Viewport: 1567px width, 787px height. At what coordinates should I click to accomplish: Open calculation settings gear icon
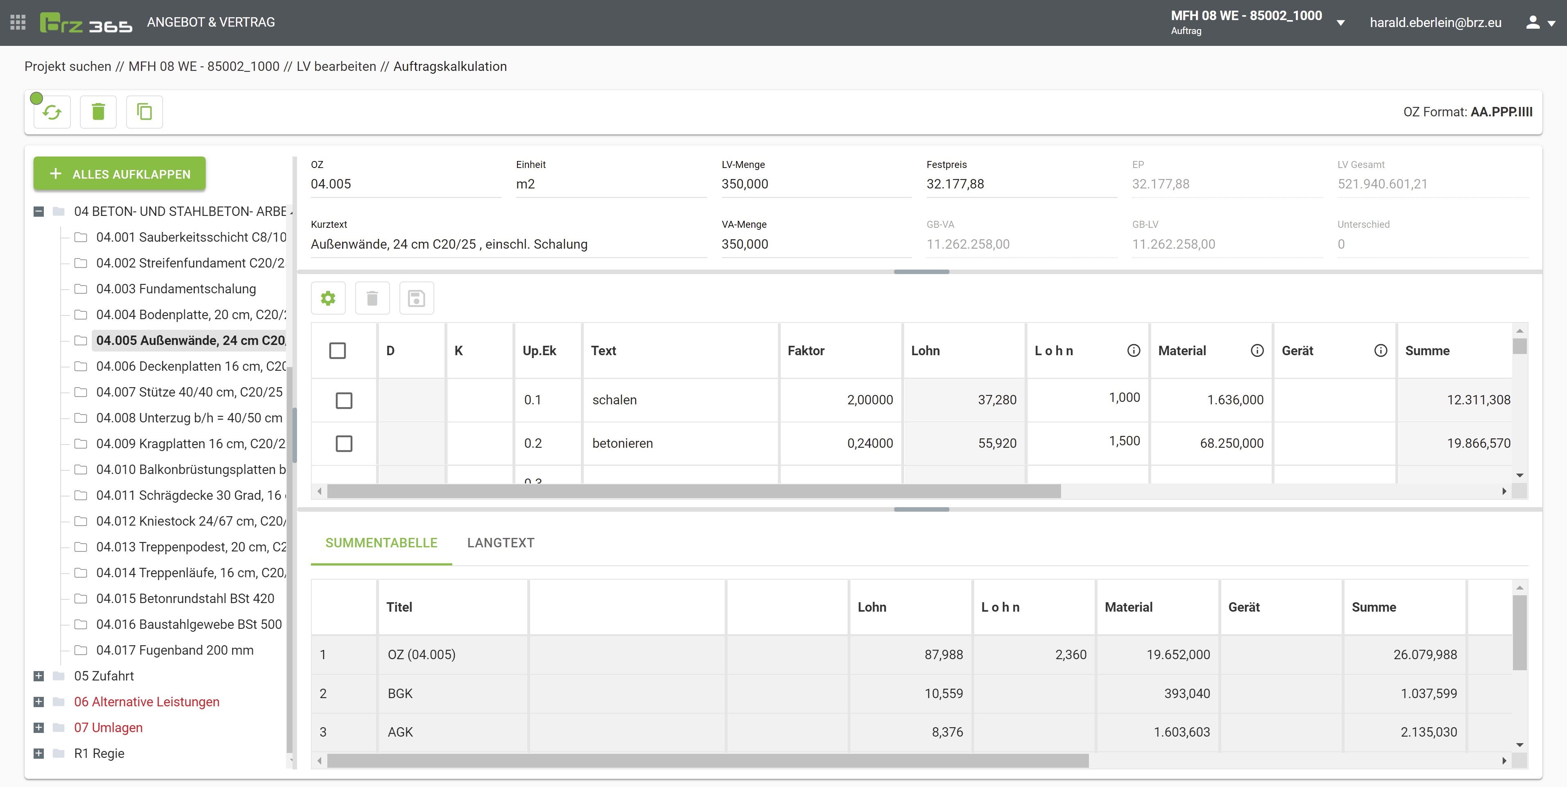328,298
